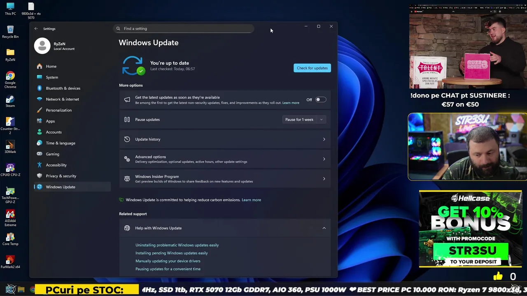527x296 pixels.
Task: Open the Recycle Bin desktop icon
Action: coord(10,32)
